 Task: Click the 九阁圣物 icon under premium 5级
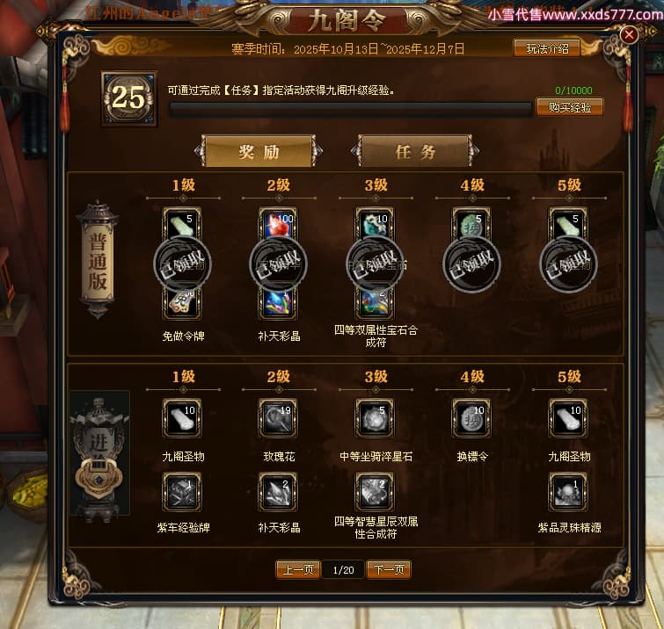(568, 418)
